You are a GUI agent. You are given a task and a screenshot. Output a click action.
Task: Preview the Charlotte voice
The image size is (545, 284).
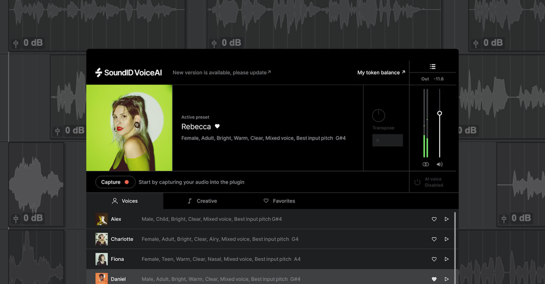(x=447, y=239)
